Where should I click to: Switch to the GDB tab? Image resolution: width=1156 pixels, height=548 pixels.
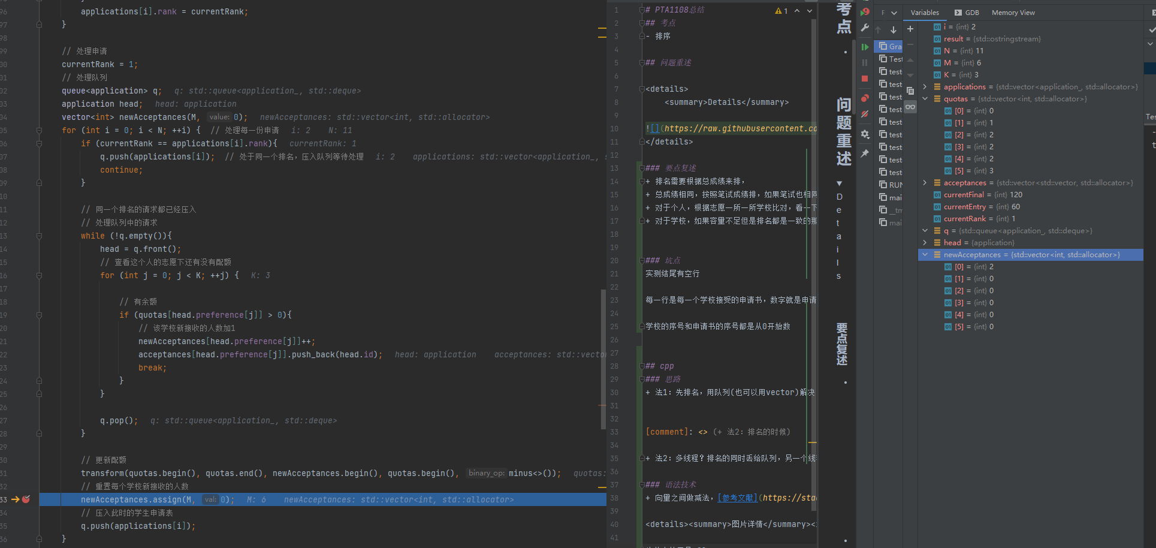click(x=967, y=13)
